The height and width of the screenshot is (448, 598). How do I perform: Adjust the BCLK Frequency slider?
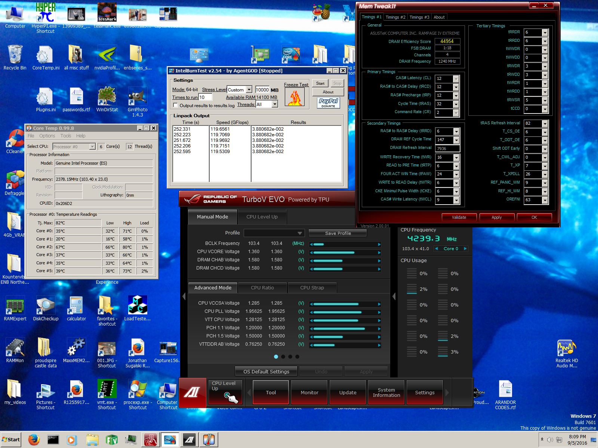click(x=345, y=244)
